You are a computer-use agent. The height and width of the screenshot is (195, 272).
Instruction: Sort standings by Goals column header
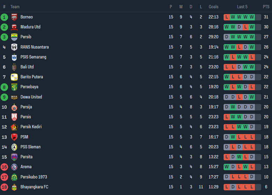(x=213, y=7)
